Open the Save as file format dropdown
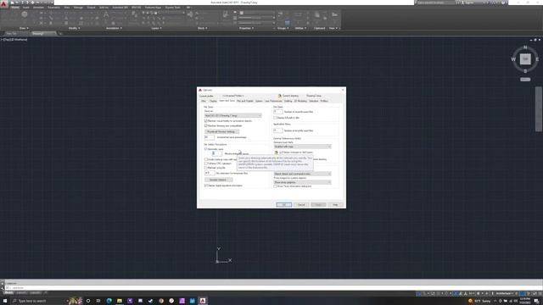Viewport: 543px width, 305px height. pos(232,116)
